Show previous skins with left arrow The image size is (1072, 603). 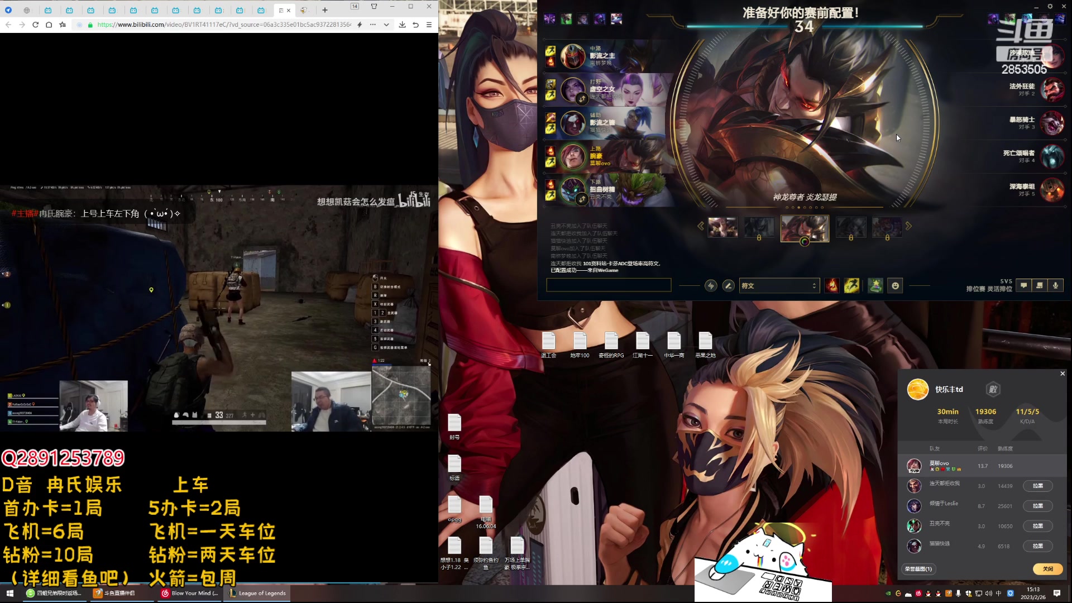coord(701,226)
